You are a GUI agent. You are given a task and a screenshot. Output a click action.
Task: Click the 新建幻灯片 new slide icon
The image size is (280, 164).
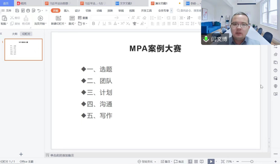tap(59, 18)
